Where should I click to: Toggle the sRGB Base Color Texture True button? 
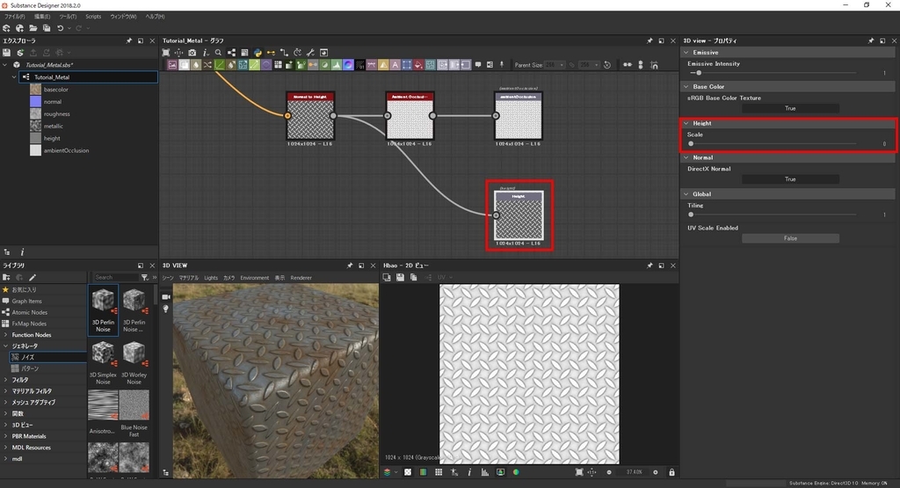pyautogui.click(x=789, y=108)
